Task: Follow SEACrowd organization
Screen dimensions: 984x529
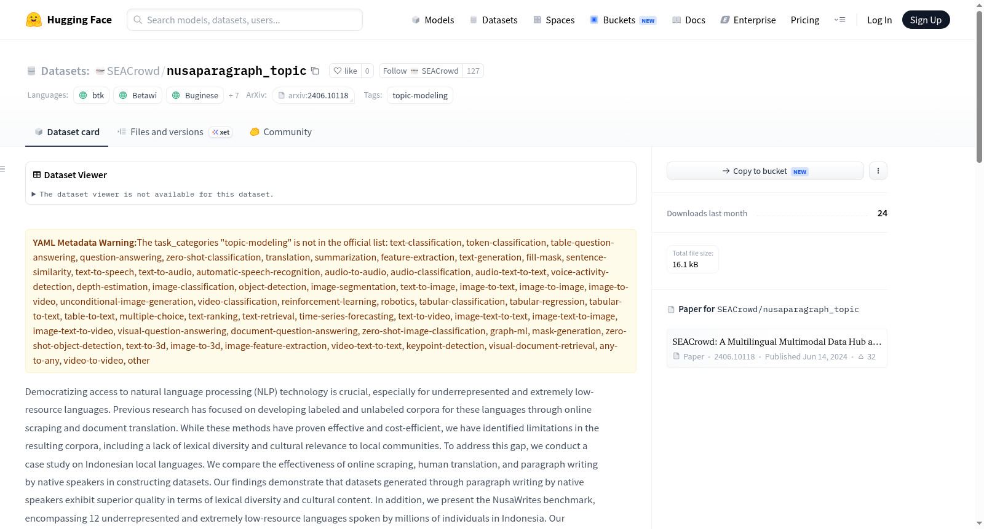Action: tap(421, 71)
